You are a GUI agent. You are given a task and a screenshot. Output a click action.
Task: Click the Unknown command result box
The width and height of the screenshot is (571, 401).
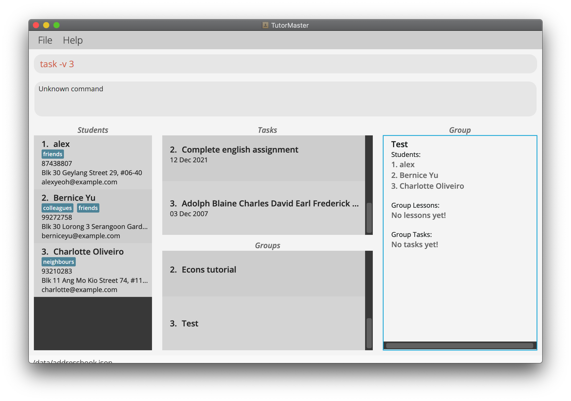pyautogui.click(x=285, y=99)
